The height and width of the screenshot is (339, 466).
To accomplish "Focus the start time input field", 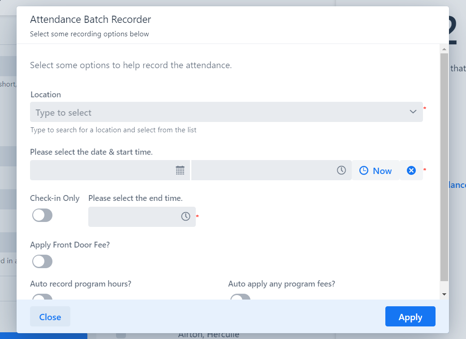I will pyautogui.click(x=262, y=170).
